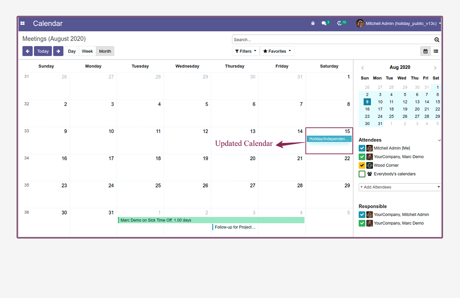Toggle Mitchell Admin [Me] attendee checkbox
Screen dimensions: 460x298
click(x=362, y=148)
